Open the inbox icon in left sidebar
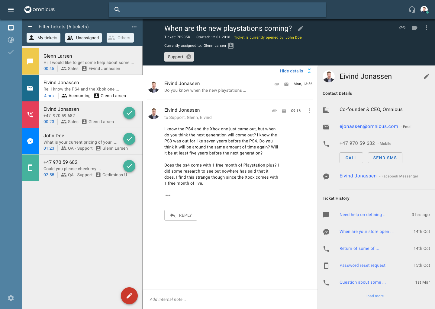The image size is (435, 309). pos(11,28)
